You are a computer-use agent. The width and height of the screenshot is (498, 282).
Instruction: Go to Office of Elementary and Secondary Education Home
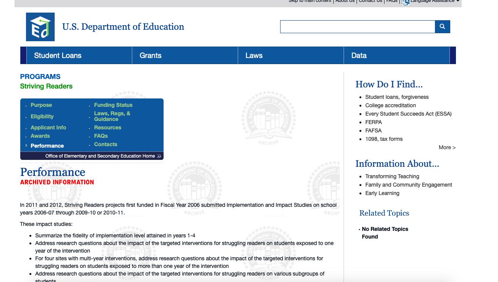100,156
